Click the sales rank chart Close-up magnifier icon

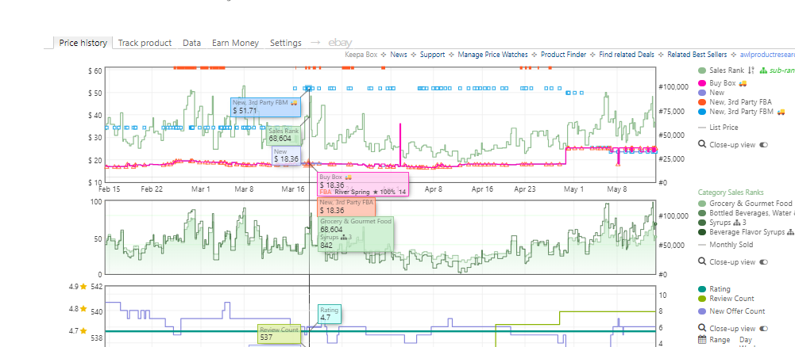tap(702, 261)
